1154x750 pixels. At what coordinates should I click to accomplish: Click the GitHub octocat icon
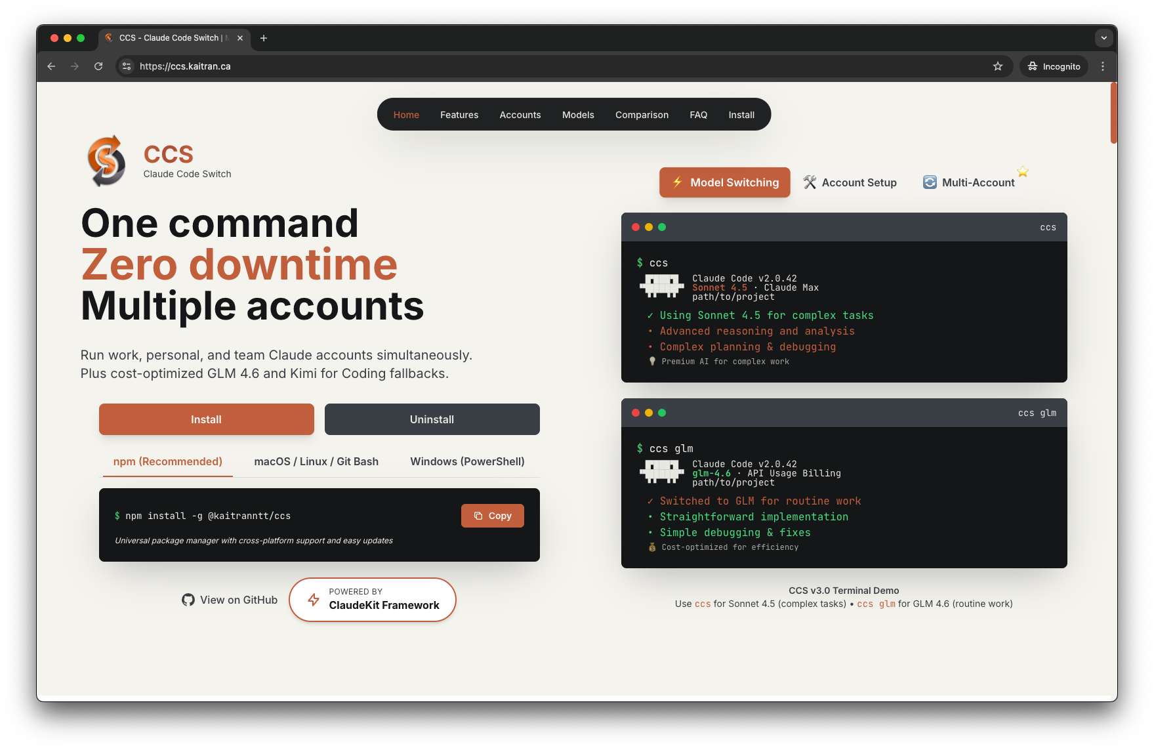[x=188, y=600]
